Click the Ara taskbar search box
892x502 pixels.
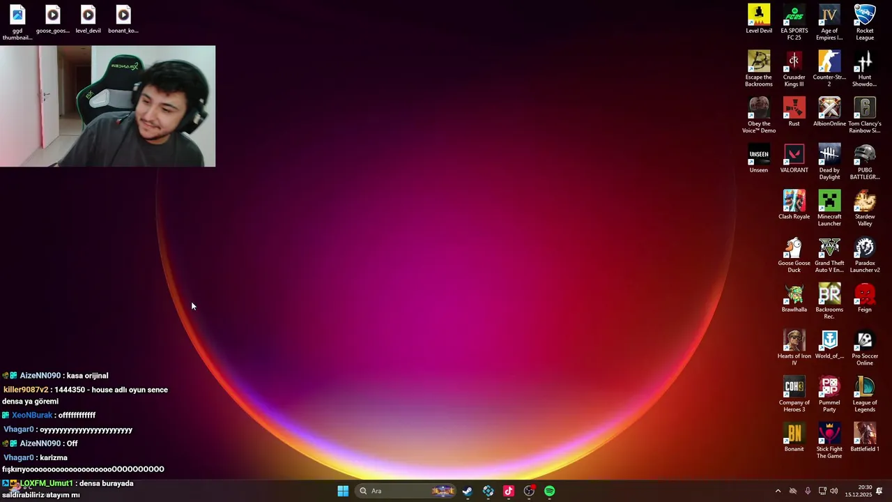406,491
